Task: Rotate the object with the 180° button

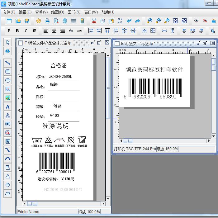Action: point(193,31)
